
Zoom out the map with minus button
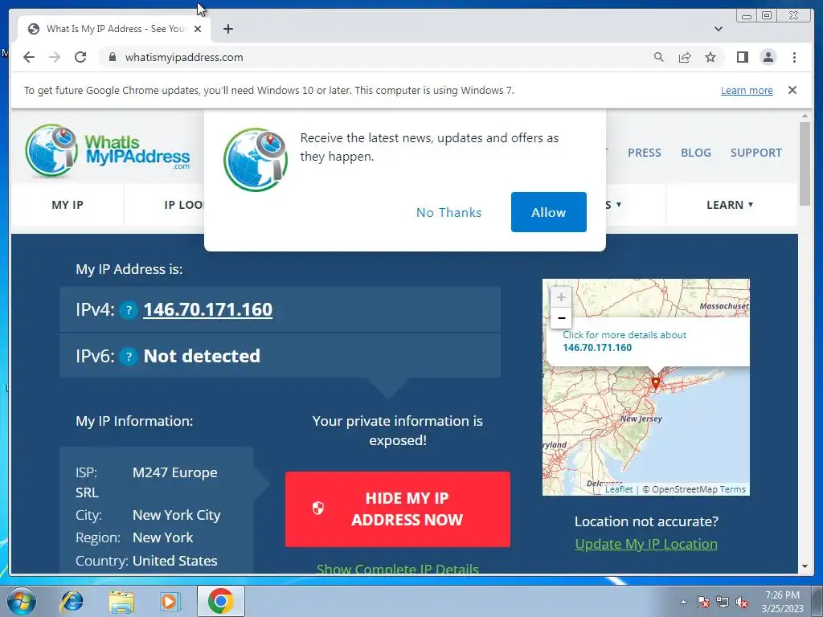coord(560,318)
